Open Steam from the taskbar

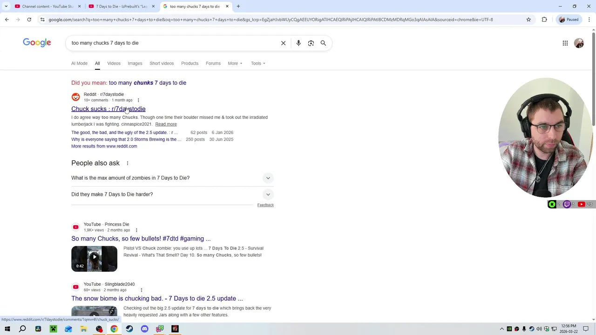pos(129,329)
